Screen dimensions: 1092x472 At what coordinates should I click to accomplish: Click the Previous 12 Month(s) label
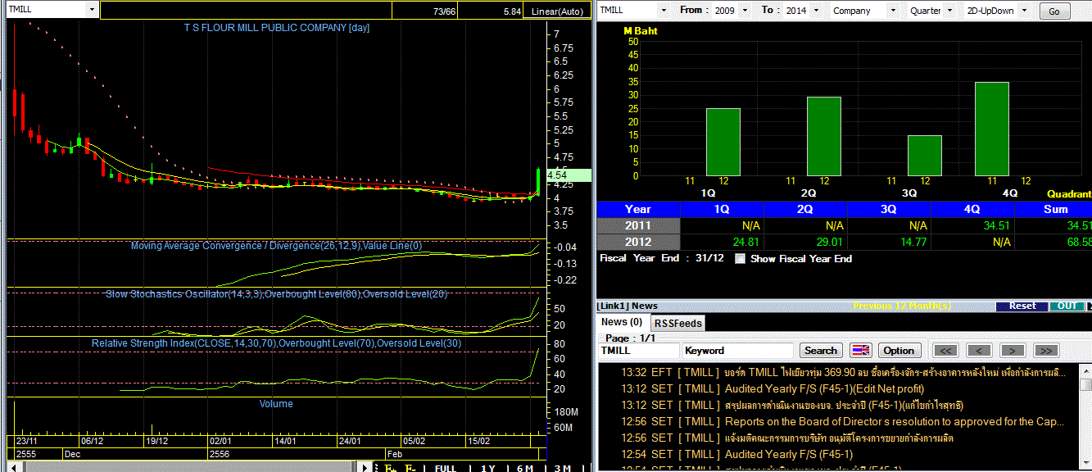coord(902,306)
